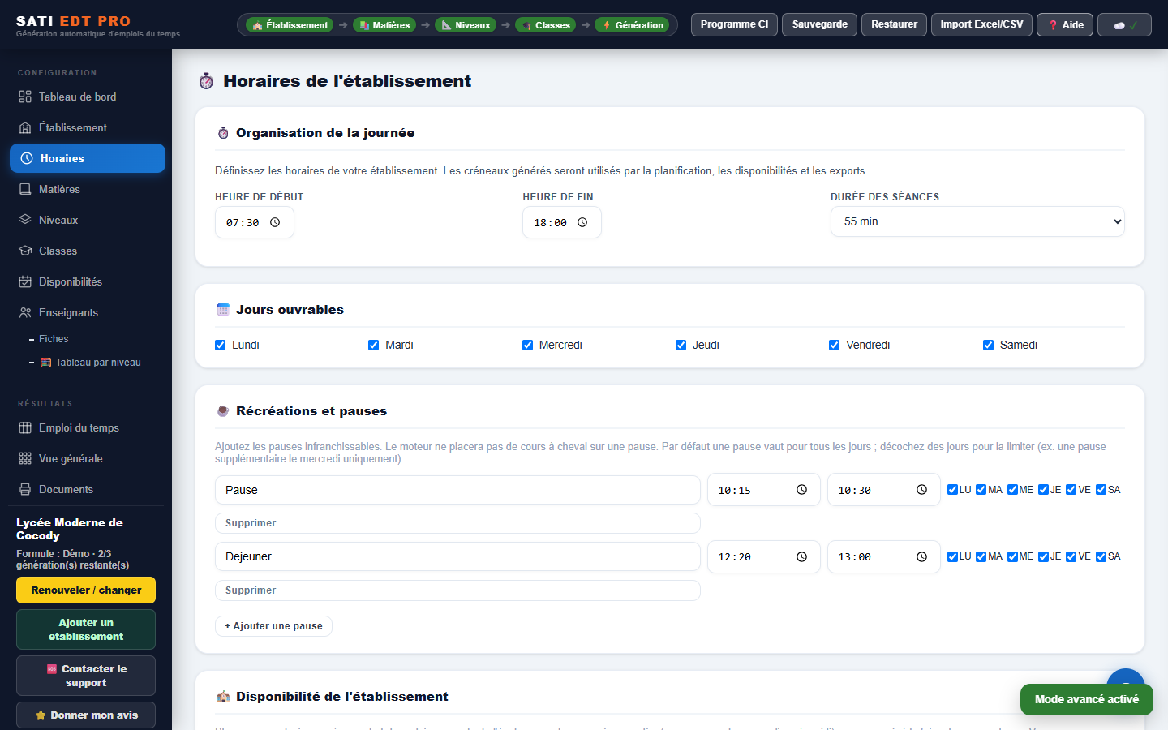This screenshot has width=1168, height=730.
Task: Open time picker for Heure de fin
Action: click(582, 223)
